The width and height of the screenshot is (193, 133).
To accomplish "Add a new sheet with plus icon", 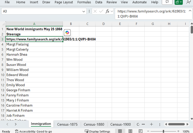I will point(151,124).
